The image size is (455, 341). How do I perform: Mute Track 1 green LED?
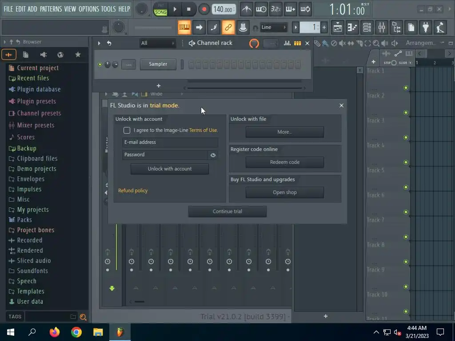[406, 88]
